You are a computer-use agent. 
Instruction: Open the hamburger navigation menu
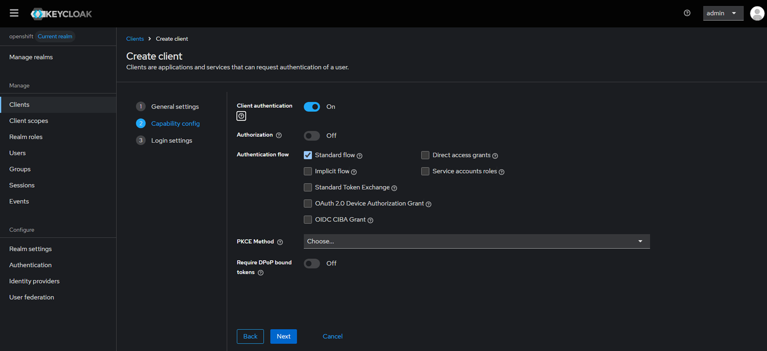point(14,13)
